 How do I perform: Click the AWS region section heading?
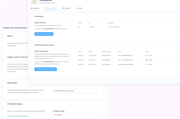tap(12, 83)
